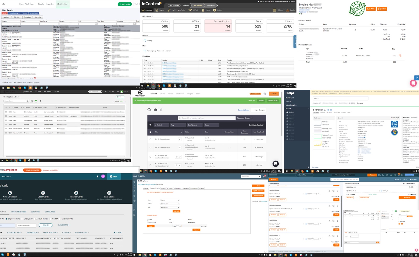Click the New Enrollment icon

(x=10, y=193)
